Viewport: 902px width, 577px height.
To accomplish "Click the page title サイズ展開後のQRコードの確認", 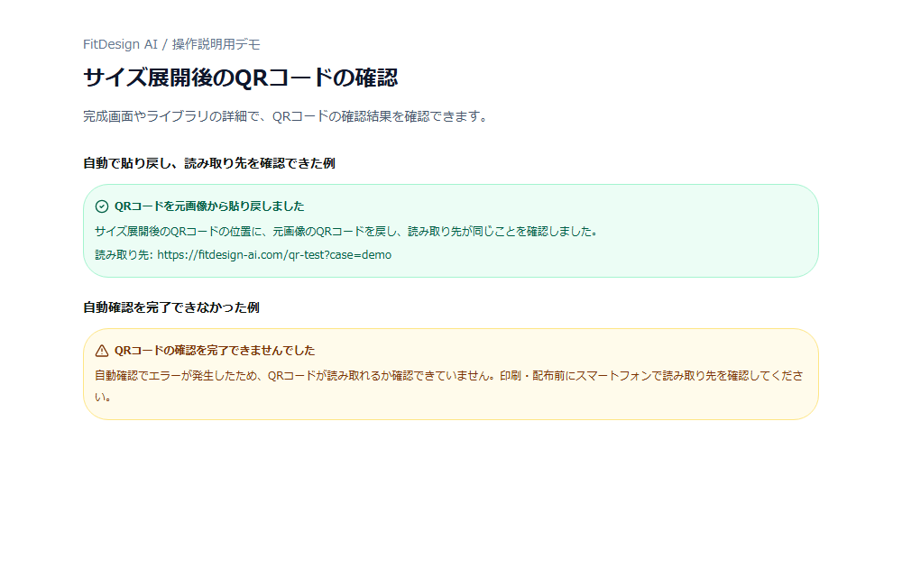I will coord(241,78).
